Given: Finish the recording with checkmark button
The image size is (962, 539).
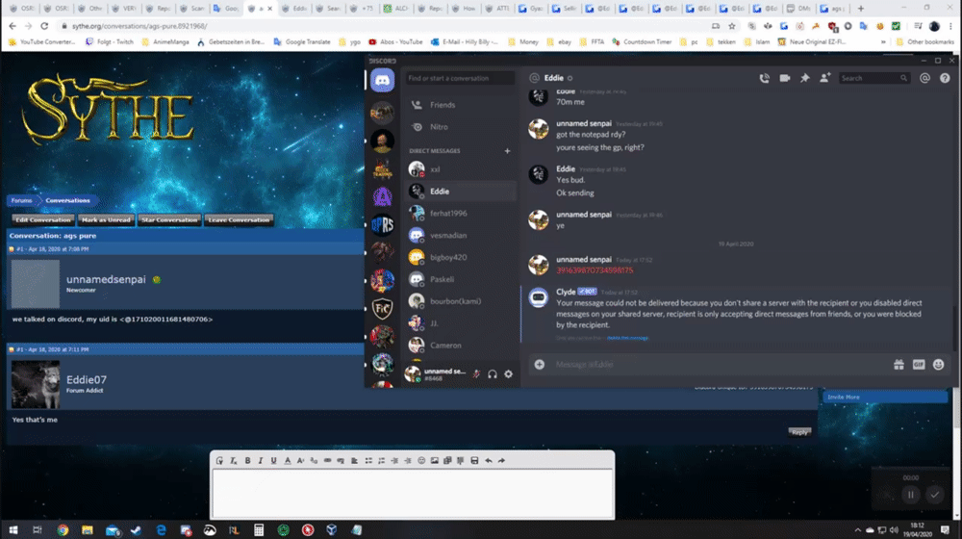Looking at the screenshot, I should (x=934, y=495).
